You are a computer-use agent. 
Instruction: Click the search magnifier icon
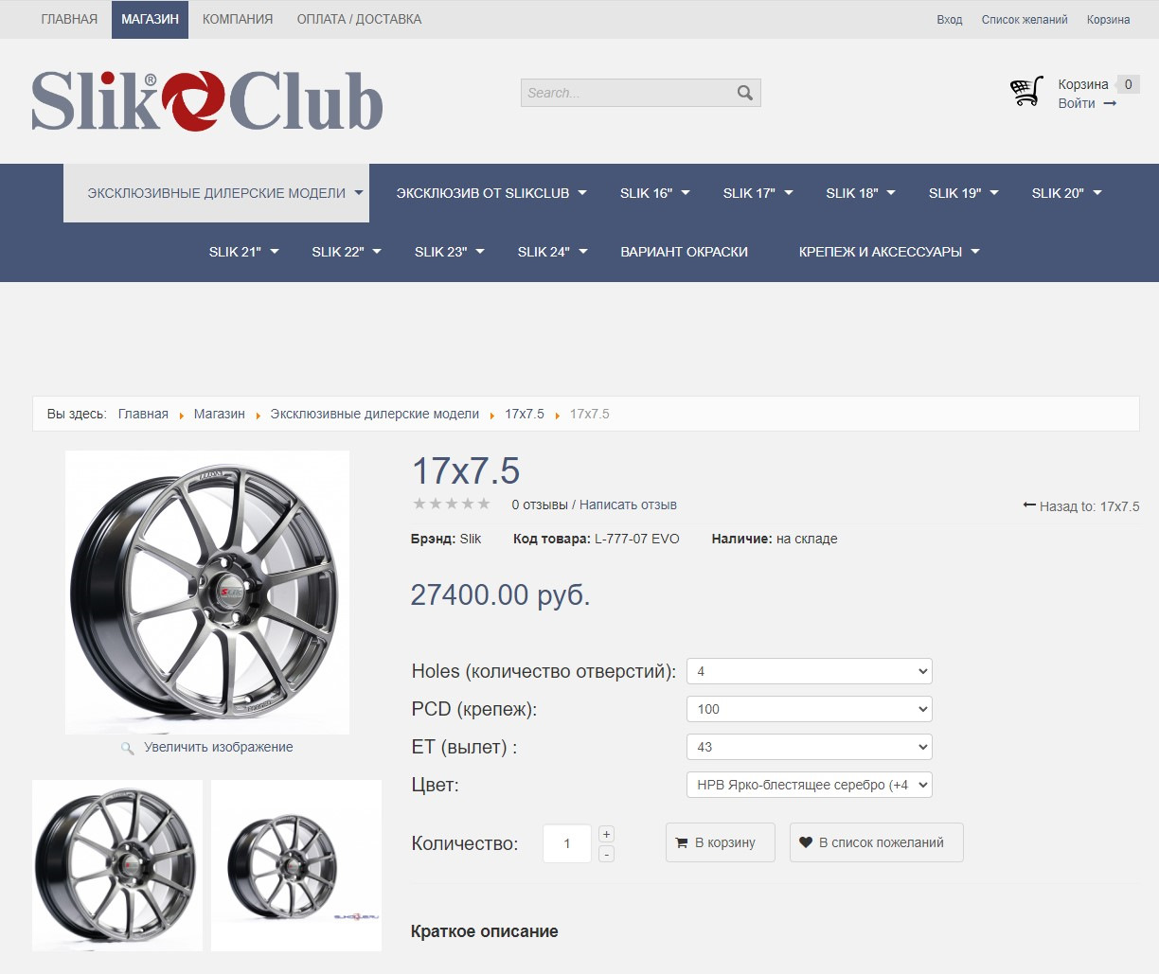745,93
